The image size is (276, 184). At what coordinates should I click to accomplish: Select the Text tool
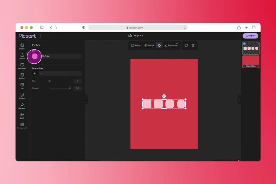(x=22, y=86)
